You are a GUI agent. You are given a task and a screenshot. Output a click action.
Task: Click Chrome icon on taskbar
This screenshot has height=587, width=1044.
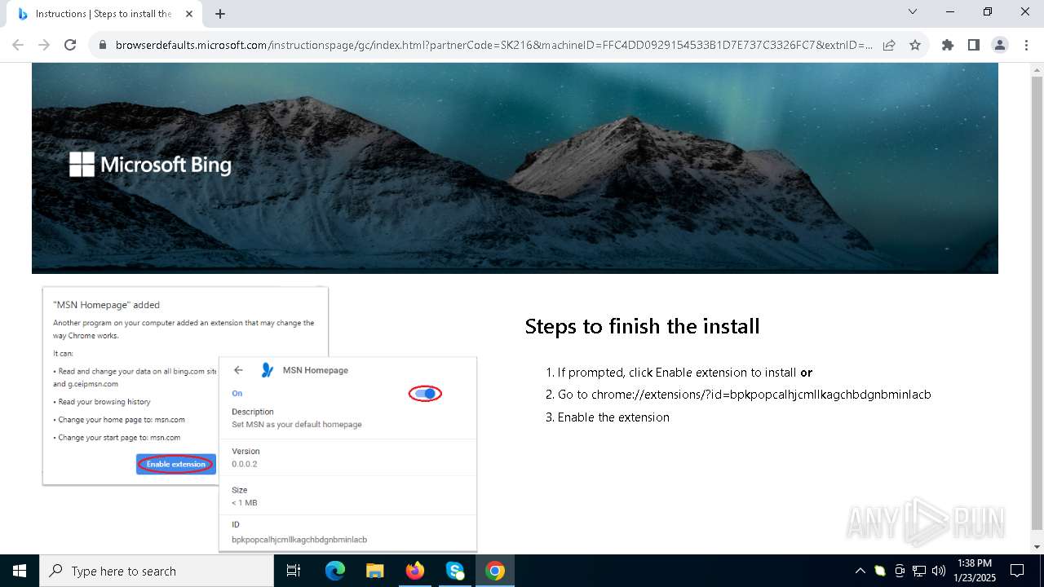coord(495,571)
